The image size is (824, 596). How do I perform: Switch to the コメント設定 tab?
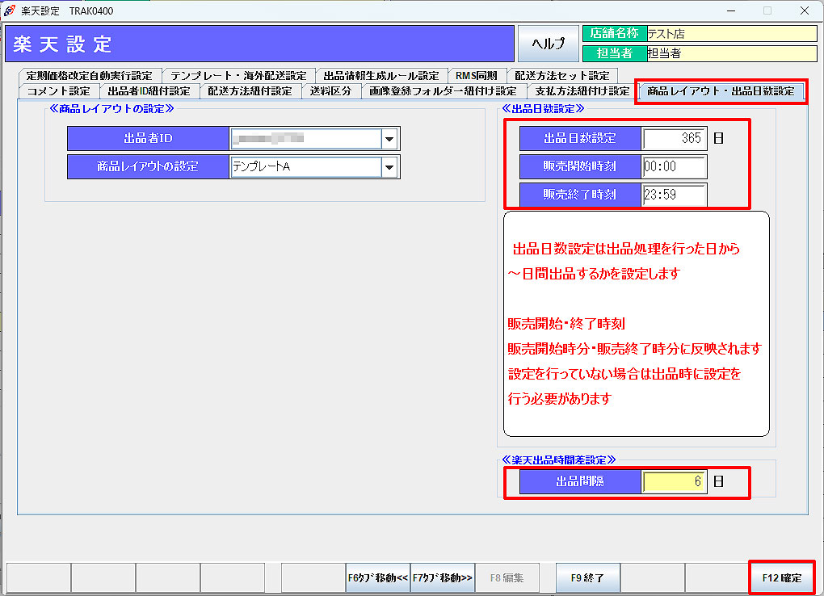pyautogui.click(x=59, y=91)
